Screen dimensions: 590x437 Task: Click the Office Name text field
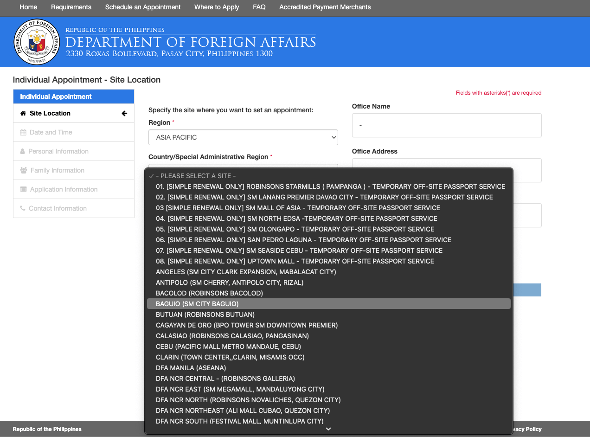point(446,125)
